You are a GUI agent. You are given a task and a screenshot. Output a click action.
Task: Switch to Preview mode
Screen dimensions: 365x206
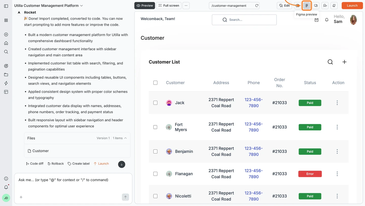(x=144, y=5)
